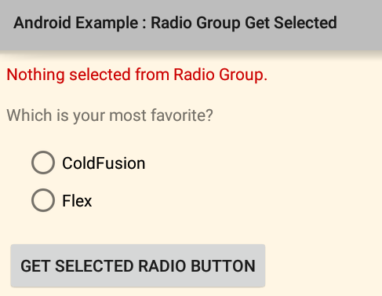Select the ColdFusion radio button
The width and height of the screenshot is (382, 296).
pos(88,163)
